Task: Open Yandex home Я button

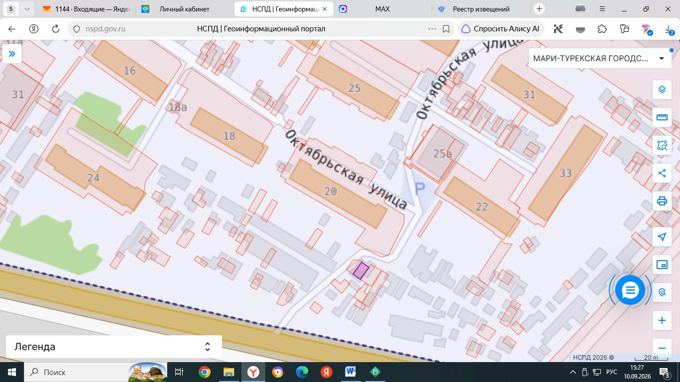Action: tap(34, 29)
